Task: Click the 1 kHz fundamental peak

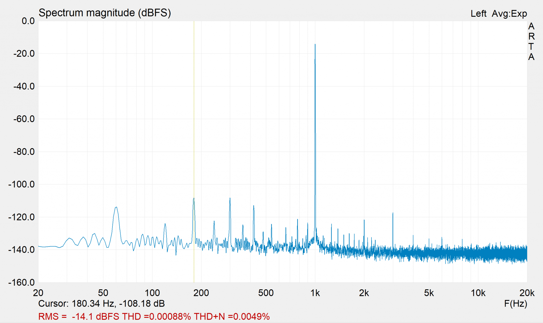Action: pos(315,45)
